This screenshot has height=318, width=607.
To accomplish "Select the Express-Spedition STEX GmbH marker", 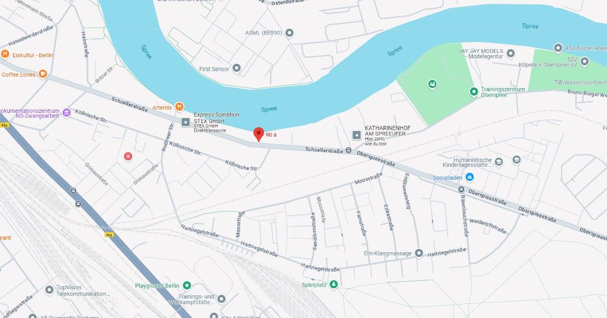I will pyautogui.click(x=186, y=123).
